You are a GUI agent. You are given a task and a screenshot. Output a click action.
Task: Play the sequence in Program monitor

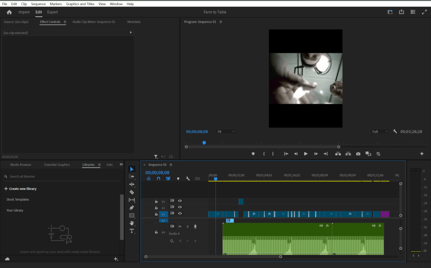306,154
